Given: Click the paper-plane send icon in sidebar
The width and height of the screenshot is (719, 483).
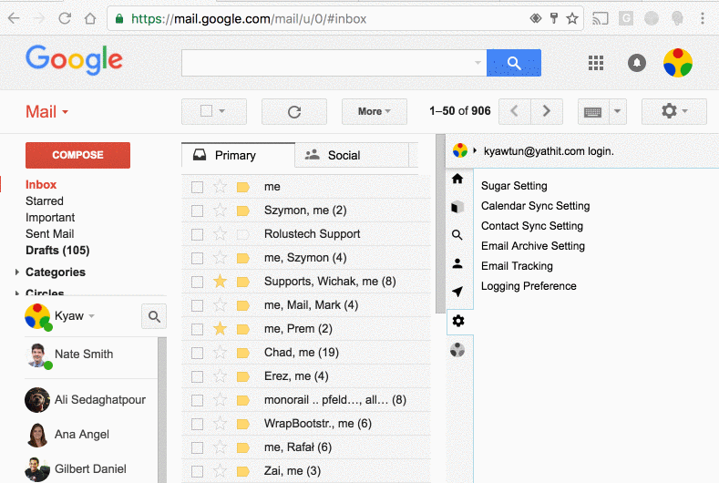Looking at the screenshot, I should coord(457,292).
